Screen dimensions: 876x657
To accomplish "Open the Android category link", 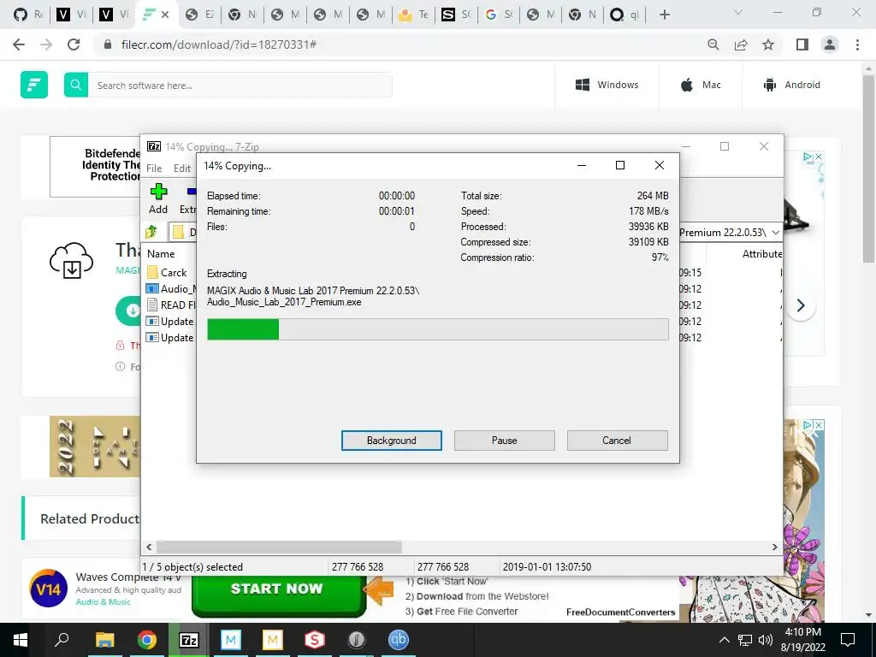I will (x=791, y=85).
